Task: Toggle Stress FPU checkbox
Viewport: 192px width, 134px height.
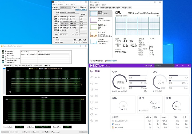Action: tap(6, 53)
